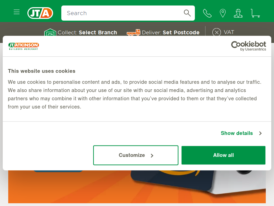This screenshot has width=274, height=206.
Task: Click the orange delivery truck icon
Action: (134, 32)
